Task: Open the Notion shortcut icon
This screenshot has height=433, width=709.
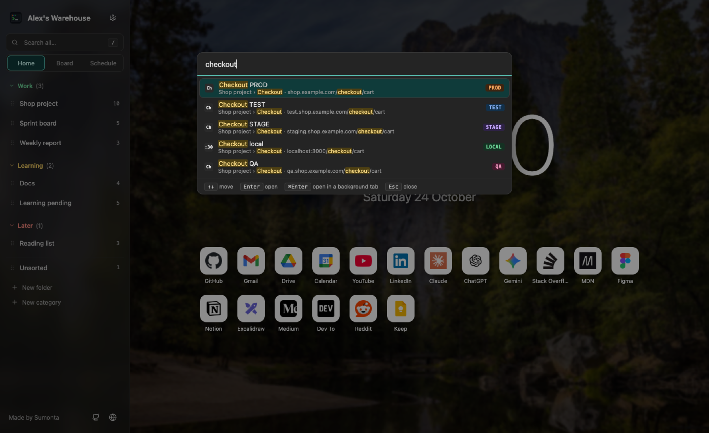Action: [213, 309]
